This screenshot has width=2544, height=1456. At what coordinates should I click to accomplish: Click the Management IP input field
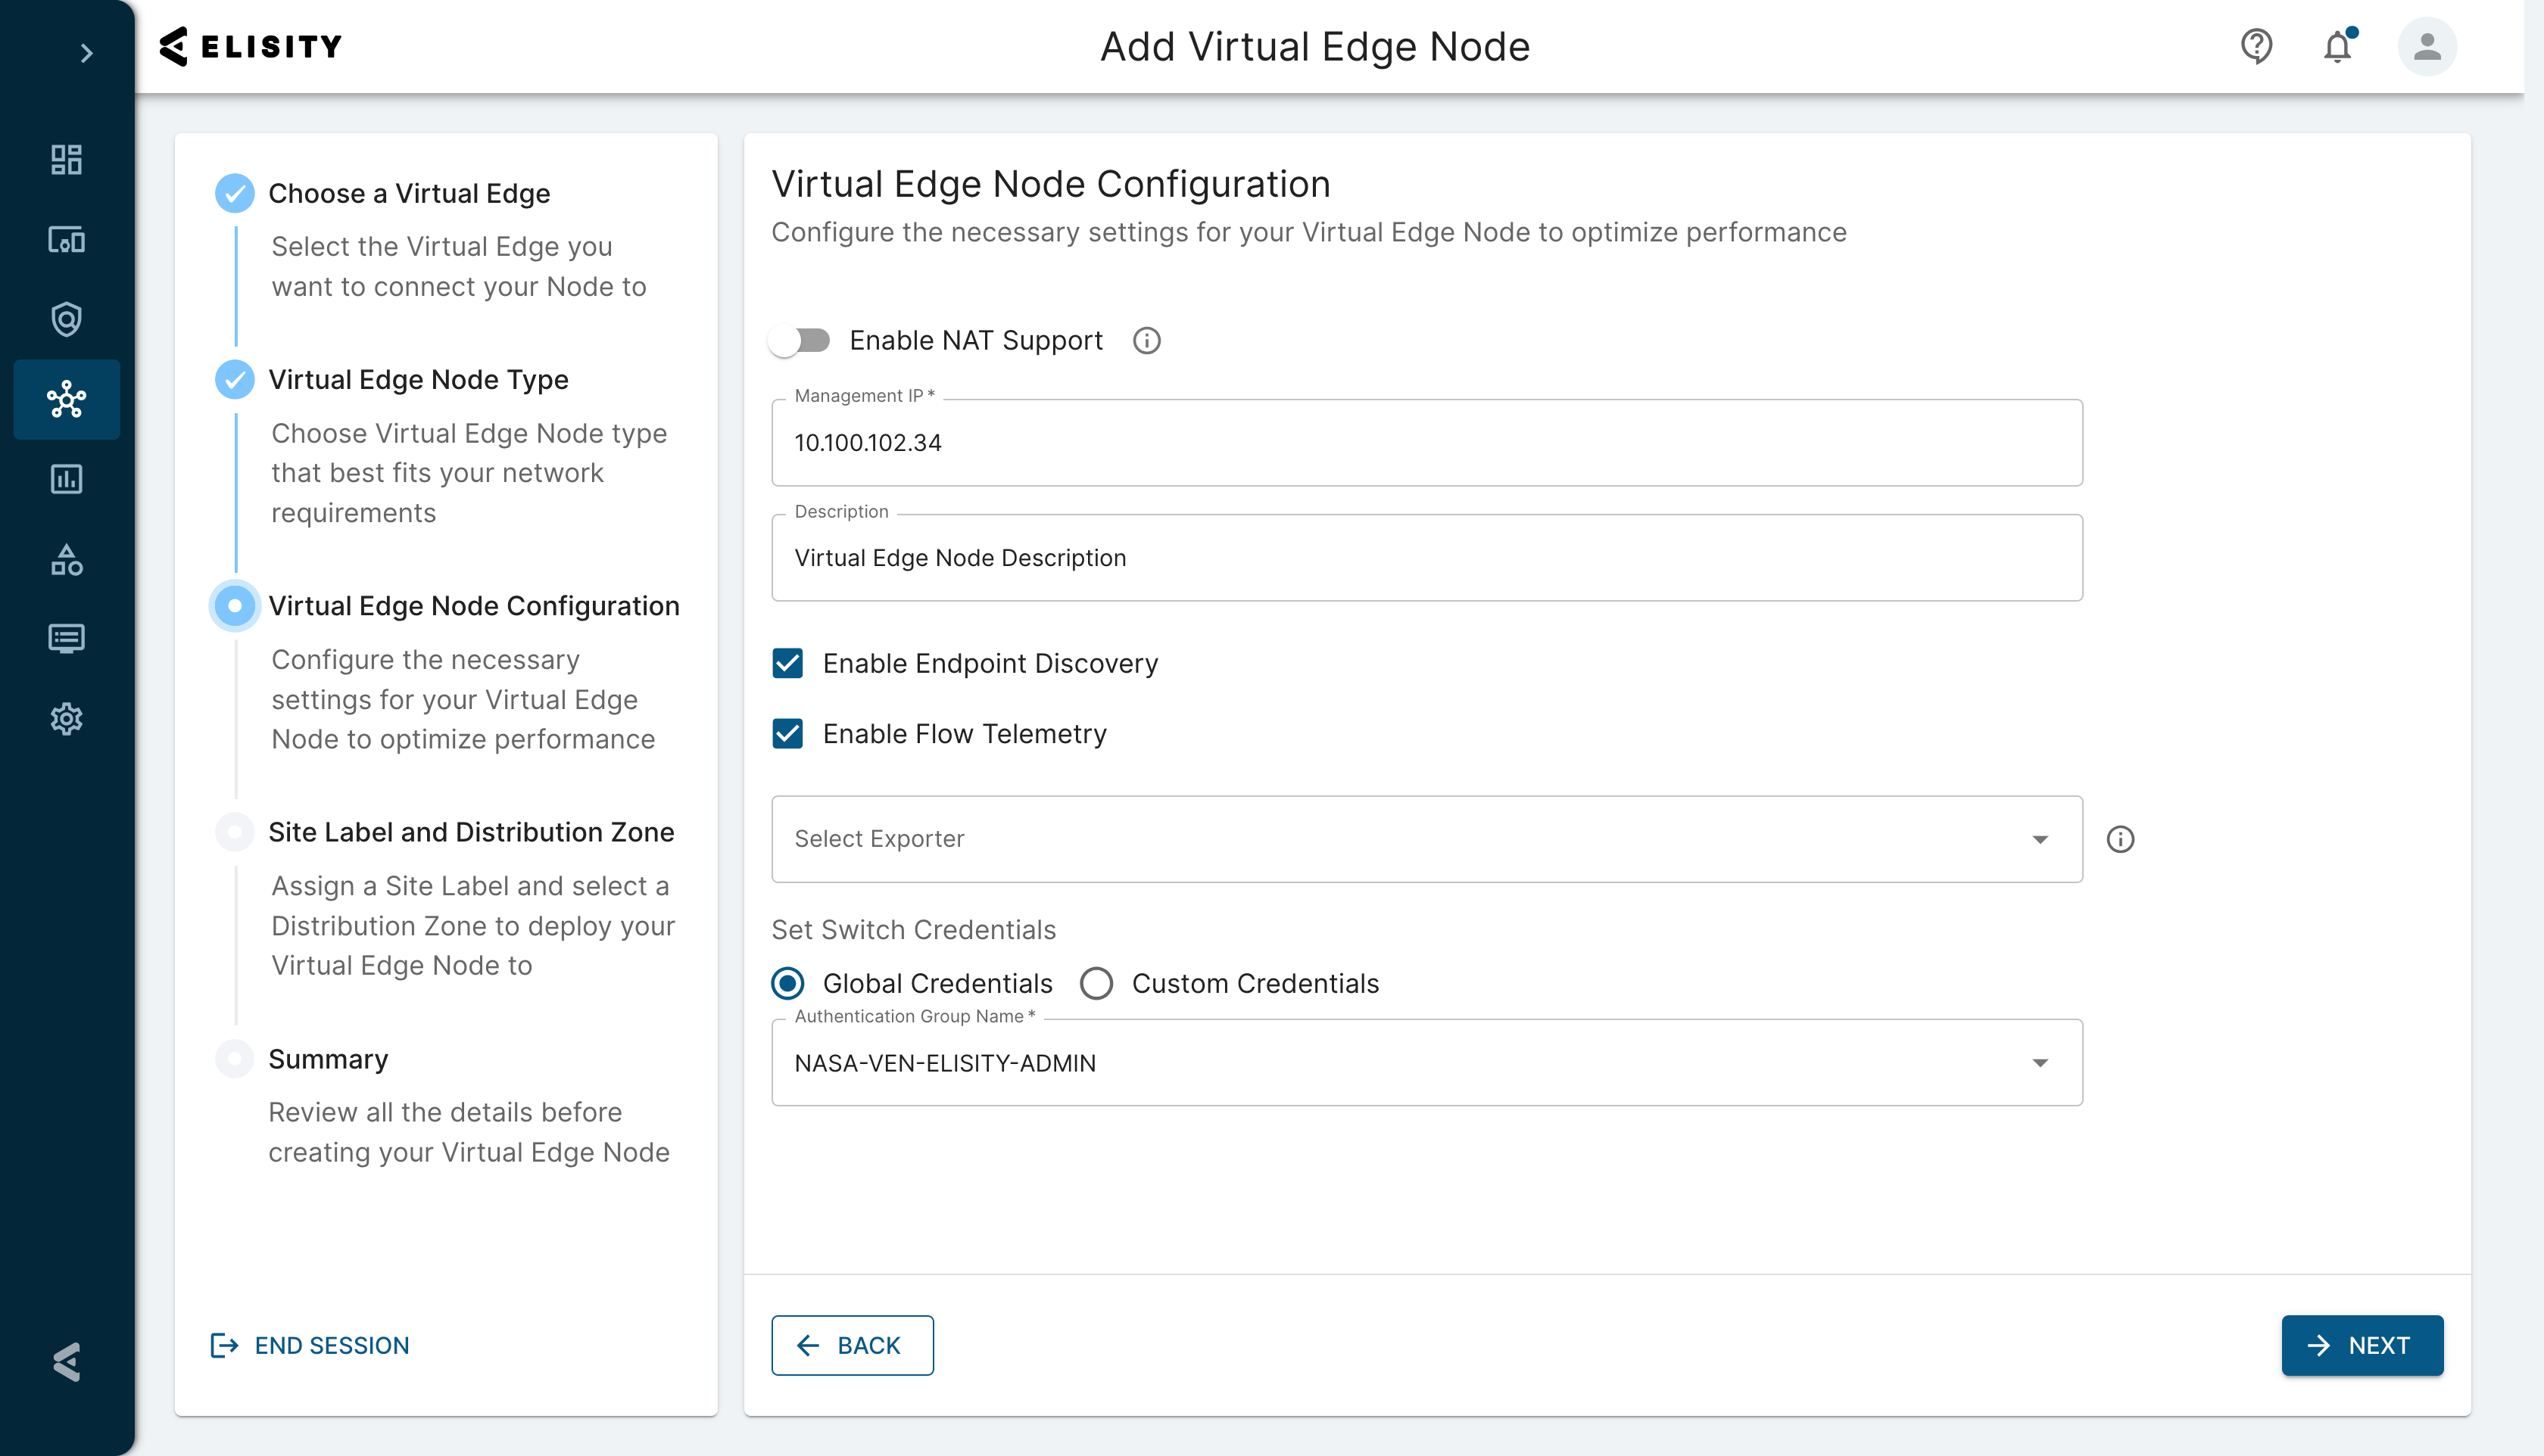click(x=1426, y=443)
